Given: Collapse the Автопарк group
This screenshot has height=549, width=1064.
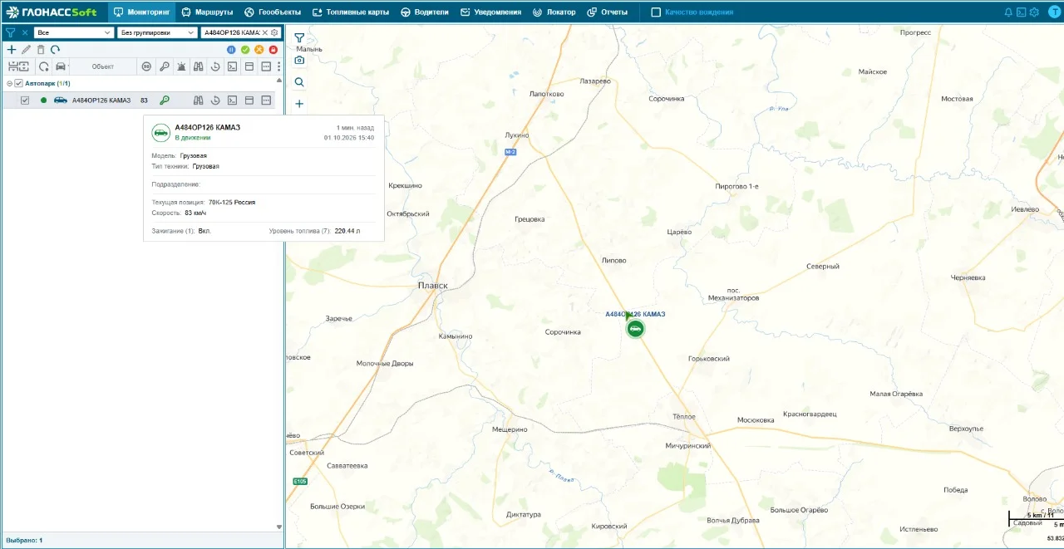Looking at the screenshot, I should (x=9, y=83).
